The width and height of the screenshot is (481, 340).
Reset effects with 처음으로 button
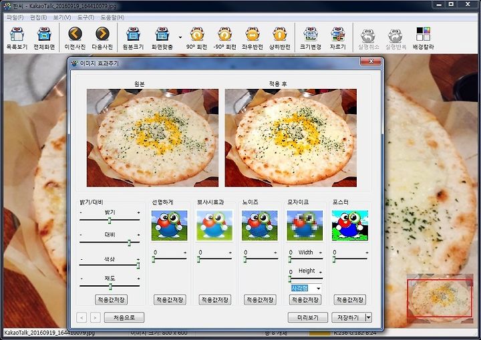[124, 317]
